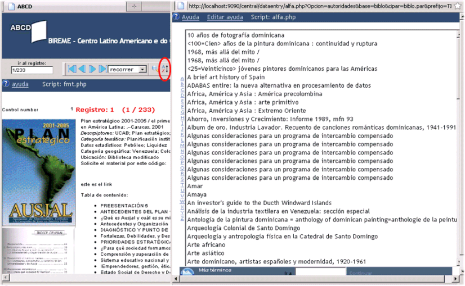
Task: Click the A-Z alphabetical index icon
Action: [164, 69]
